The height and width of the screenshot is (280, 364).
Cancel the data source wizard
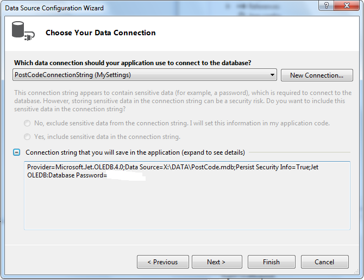click(324, 262)
